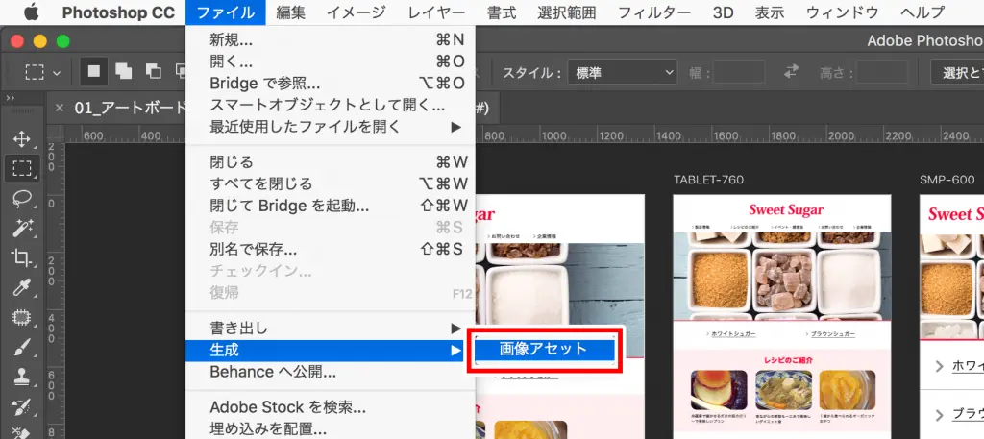The image size is (984, 439).
Task: Open the レイヤー menu in the menu bar
Action: 436,12
